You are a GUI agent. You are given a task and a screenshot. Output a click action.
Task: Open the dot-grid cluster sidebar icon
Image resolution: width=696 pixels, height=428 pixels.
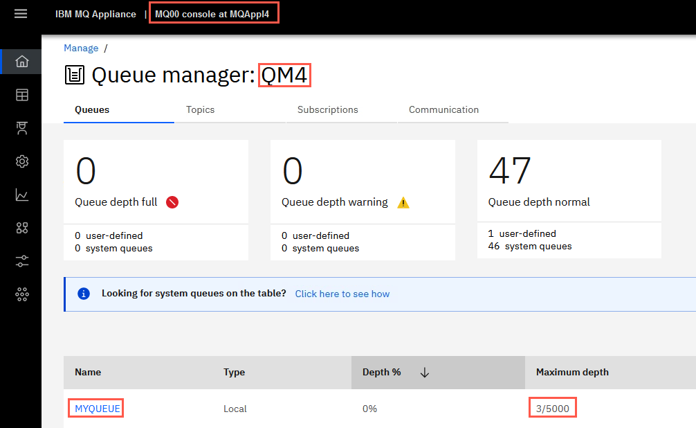click(x=21, y=294)
